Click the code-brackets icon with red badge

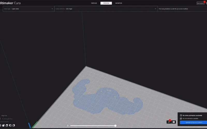click(x=169, y=122)
